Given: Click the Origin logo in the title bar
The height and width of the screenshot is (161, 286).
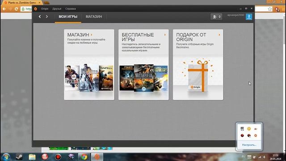Looking at the screenshot, I should coord(36,9).
